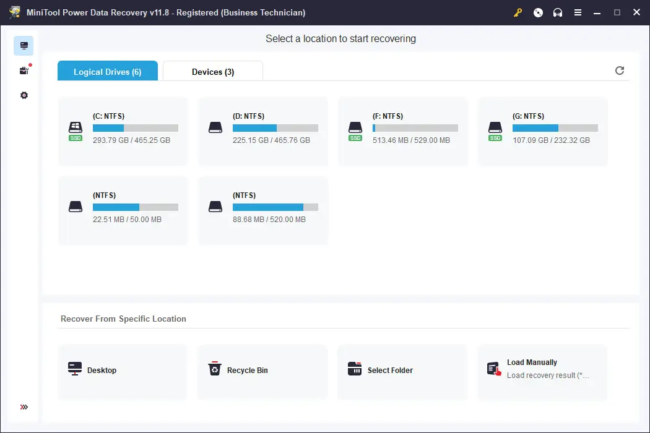Select the (D: NTFS) drive label
This screenshot has height=433, width=650.
coord(248,116)
